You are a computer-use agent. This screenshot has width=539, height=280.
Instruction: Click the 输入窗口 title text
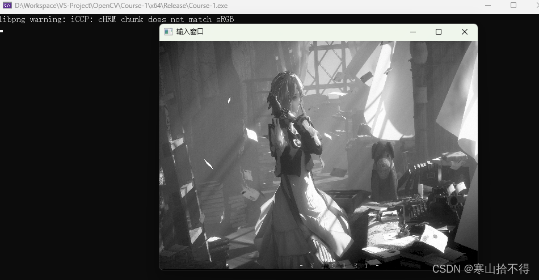[190, 32]
